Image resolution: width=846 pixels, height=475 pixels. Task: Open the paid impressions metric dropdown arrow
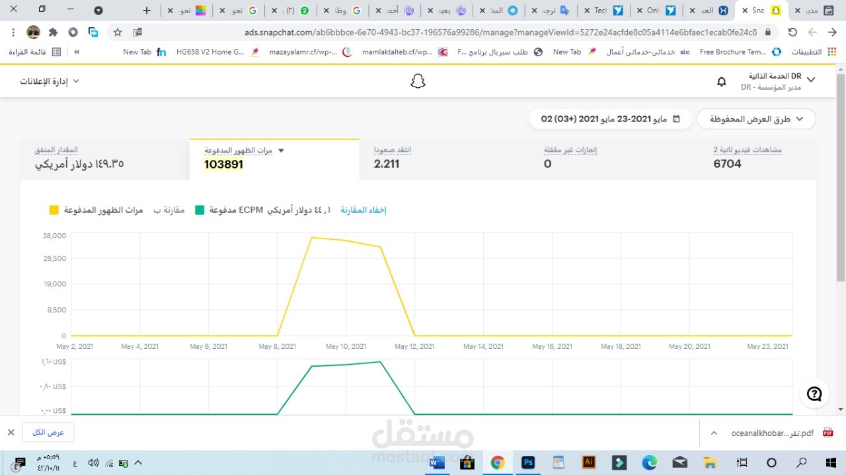pos(281,151)
